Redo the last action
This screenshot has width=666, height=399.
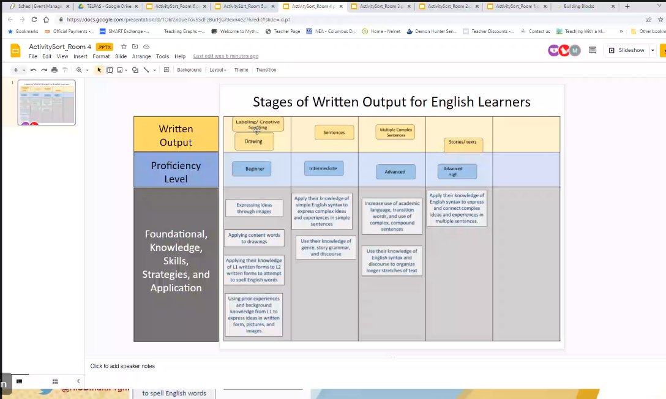tap(43, 70)
